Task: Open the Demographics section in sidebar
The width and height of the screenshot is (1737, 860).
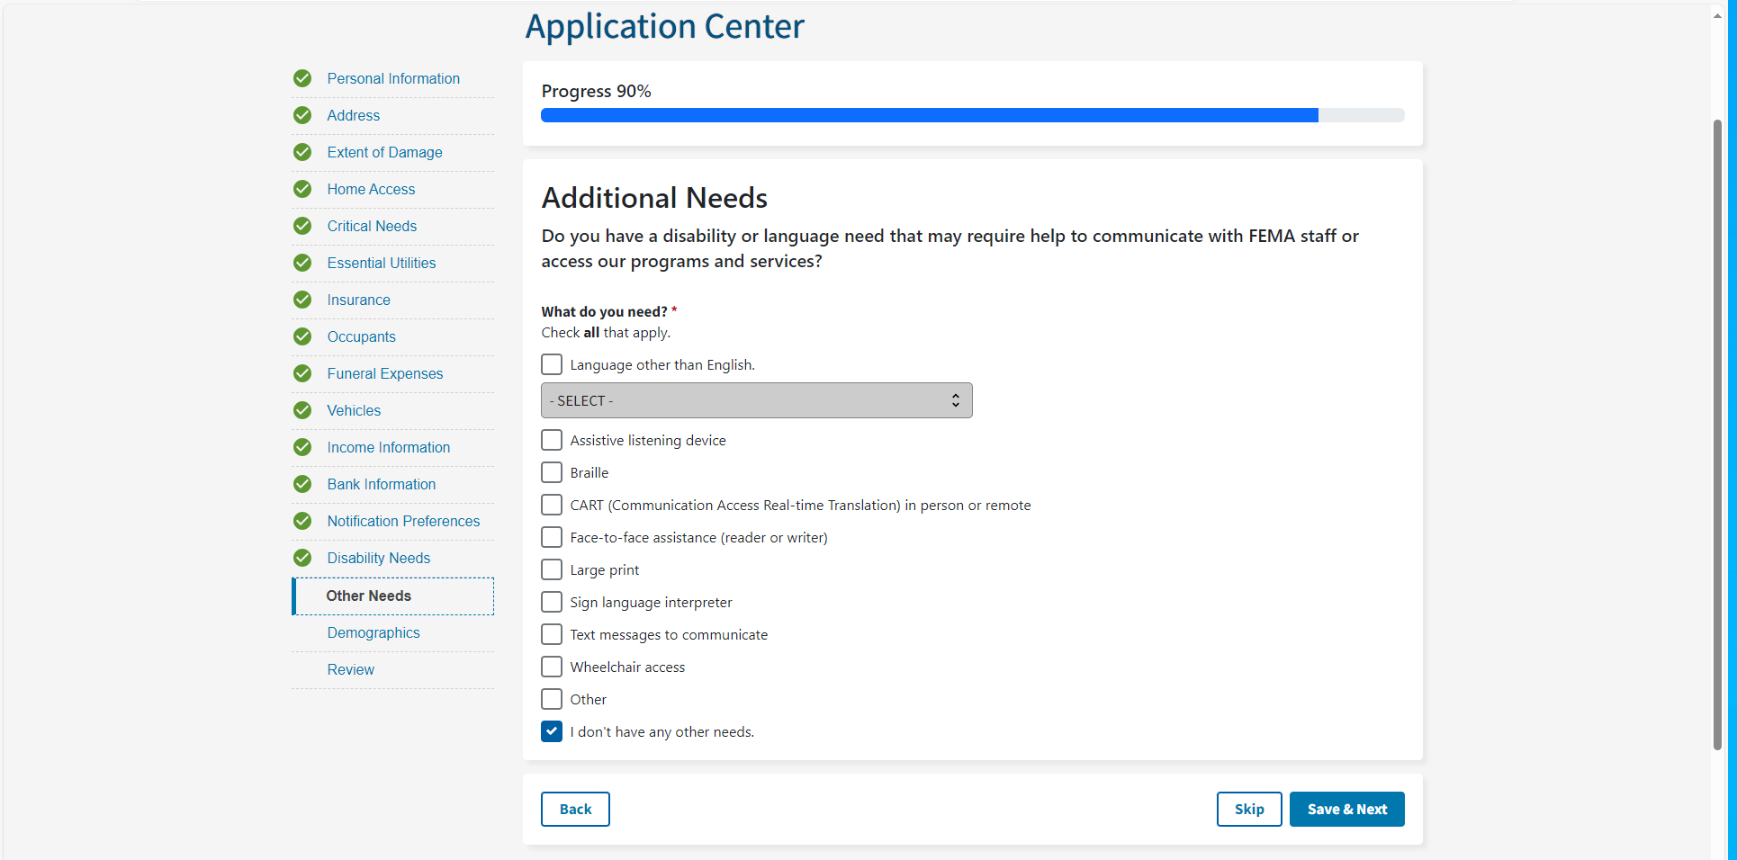Action: (x=373, y=632)
